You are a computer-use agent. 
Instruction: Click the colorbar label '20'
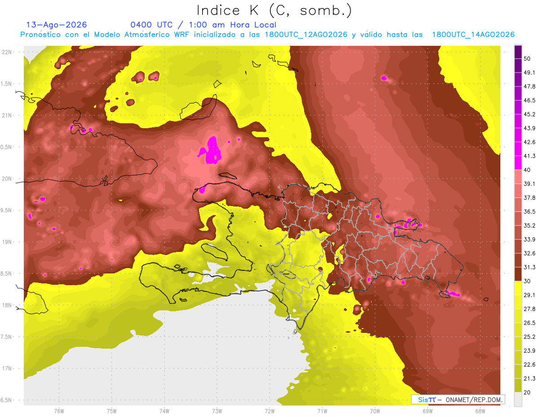(527, 392)
